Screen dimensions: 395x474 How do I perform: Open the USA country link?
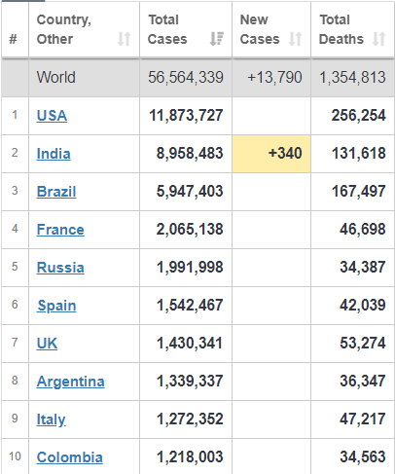[x=52, y=116]
